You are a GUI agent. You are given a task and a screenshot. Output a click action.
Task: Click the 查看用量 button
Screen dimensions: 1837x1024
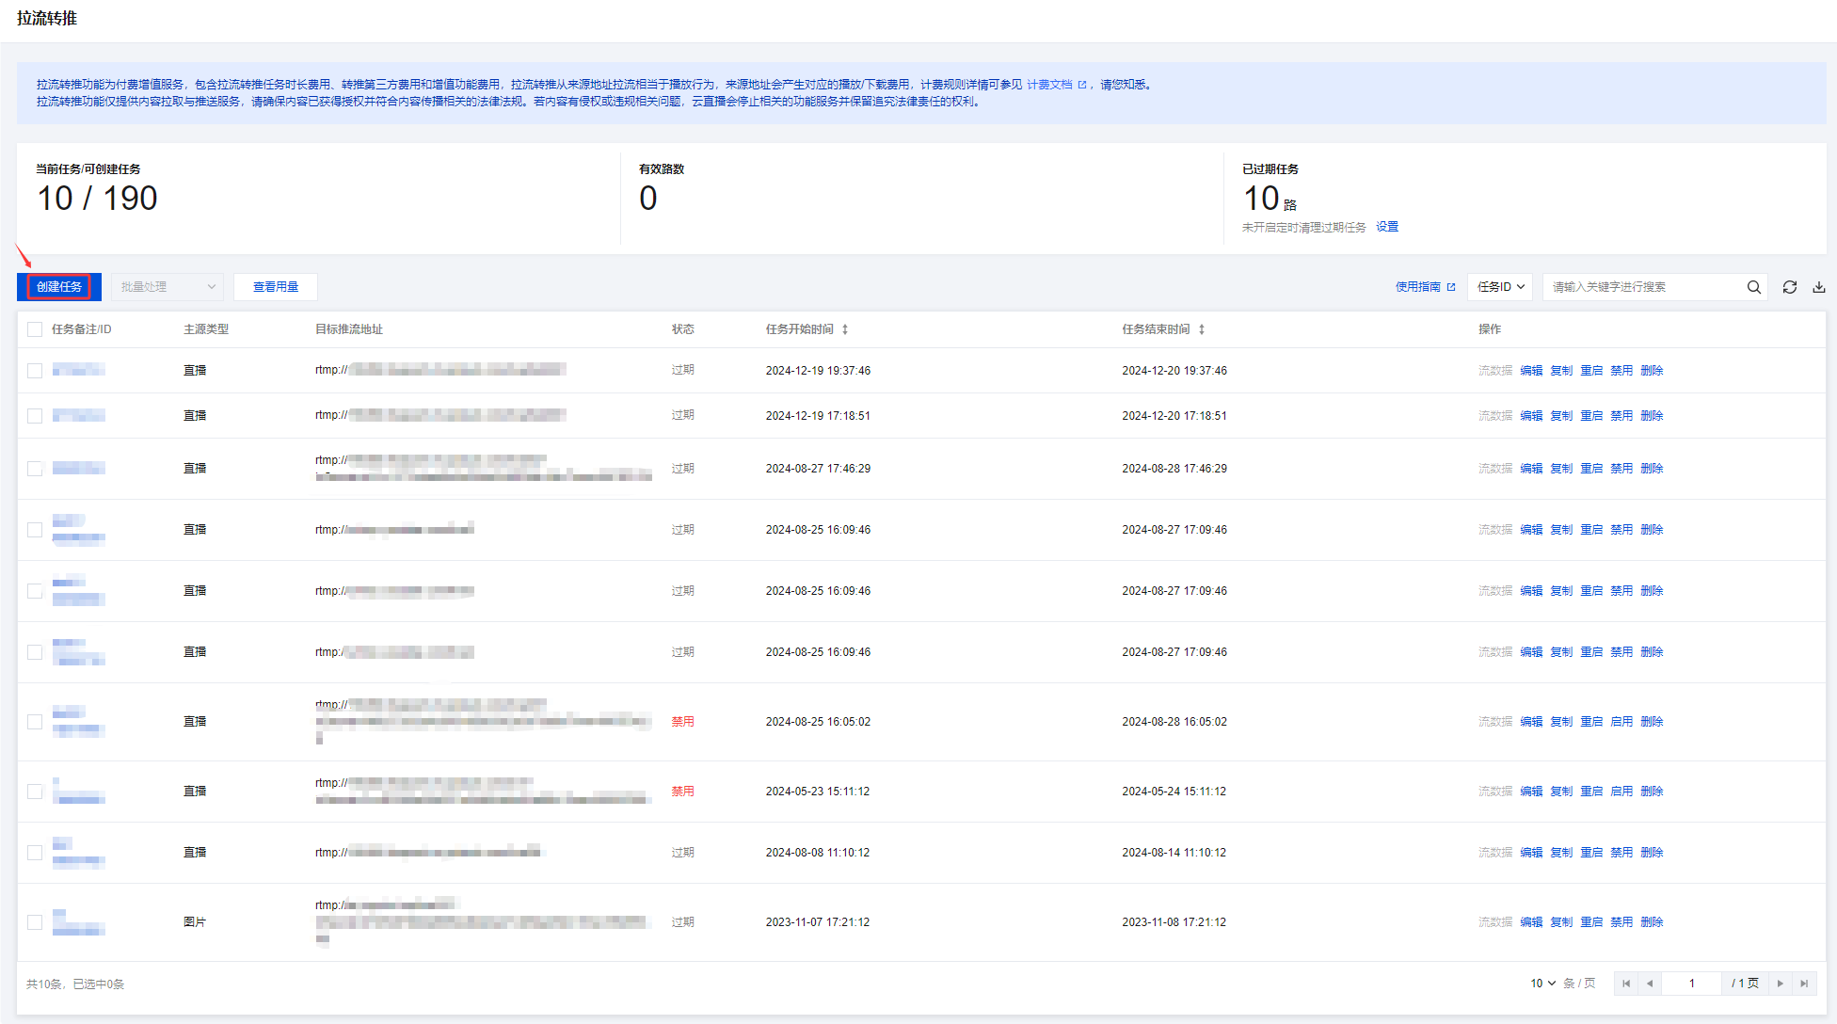[x=275, y=287]
